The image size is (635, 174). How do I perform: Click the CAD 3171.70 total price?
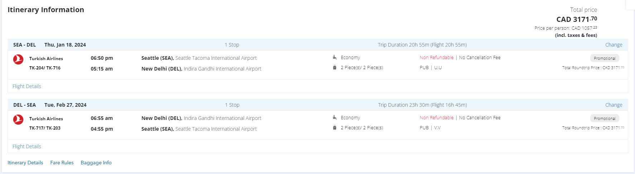click(x=576, y=19)
